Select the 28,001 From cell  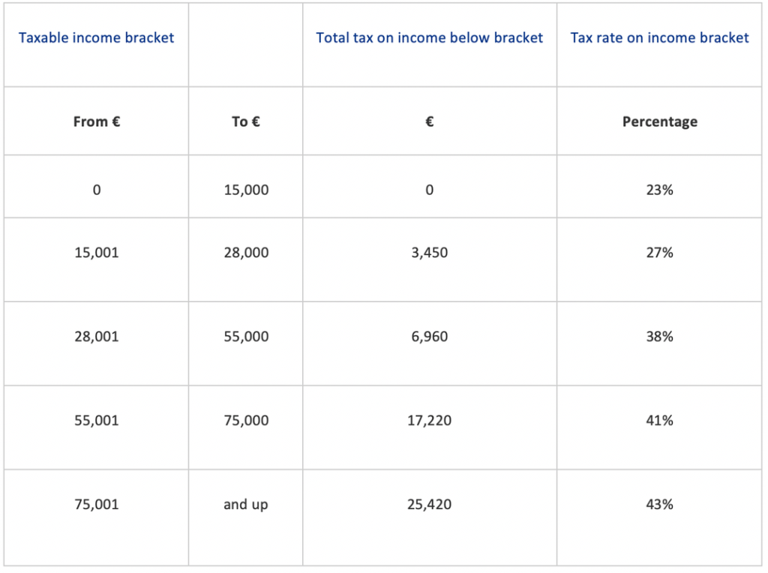(x=96, y=337)
